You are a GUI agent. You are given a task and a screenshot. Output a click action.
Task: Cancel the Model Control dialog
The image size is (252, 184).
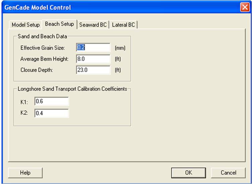[x=229, y=173]
